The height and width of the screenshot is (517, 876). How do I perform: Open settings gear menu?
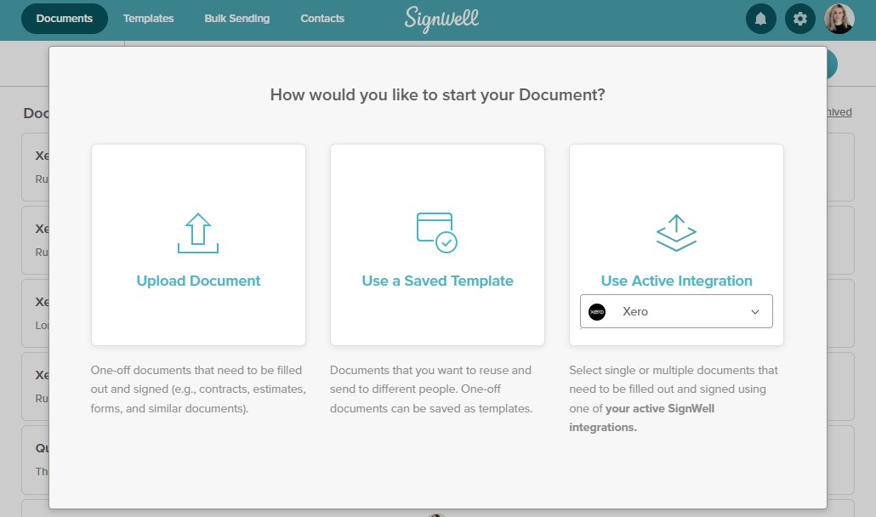800,19
